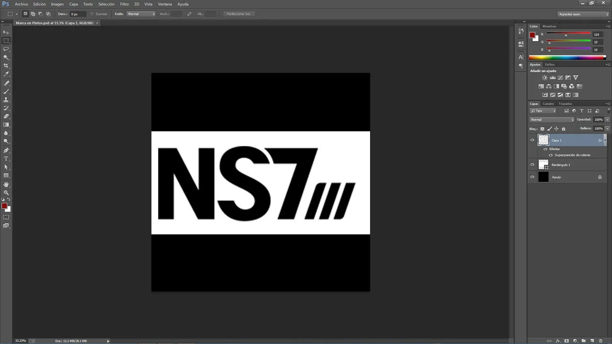Open workspace switcher Aspectos esen.
Viewport: 612px width, 344px height.
(x=584, y=14)
